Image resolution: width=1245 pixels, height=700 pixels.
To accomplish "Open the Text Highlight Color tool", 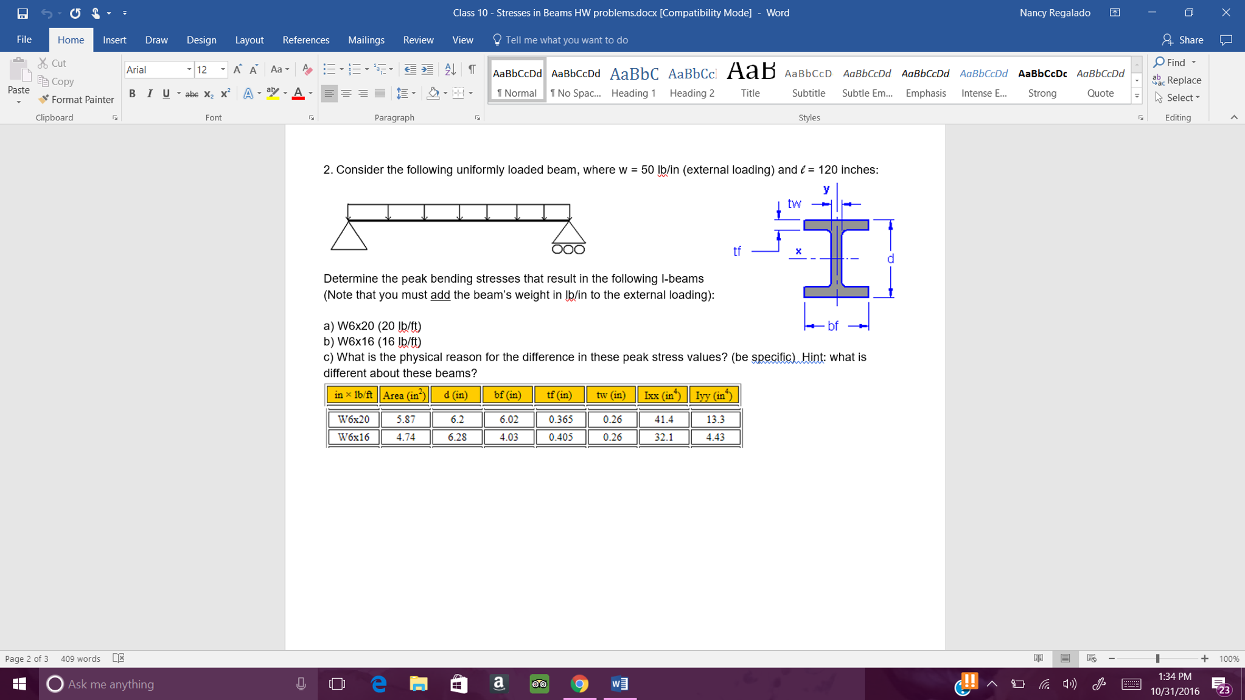I will click(x=272, y=93).
